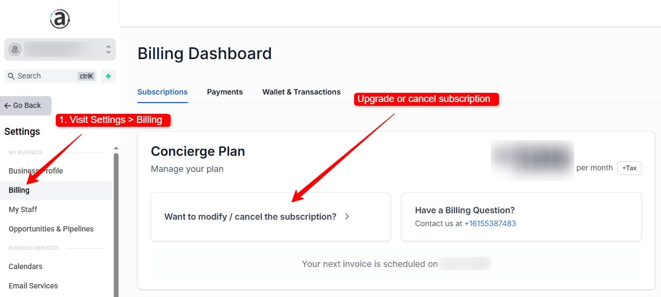Image resolution: width=661 pixels, height=297 pixels.
Task: Switch to the Payments tab
Action: tap(225, 92)
